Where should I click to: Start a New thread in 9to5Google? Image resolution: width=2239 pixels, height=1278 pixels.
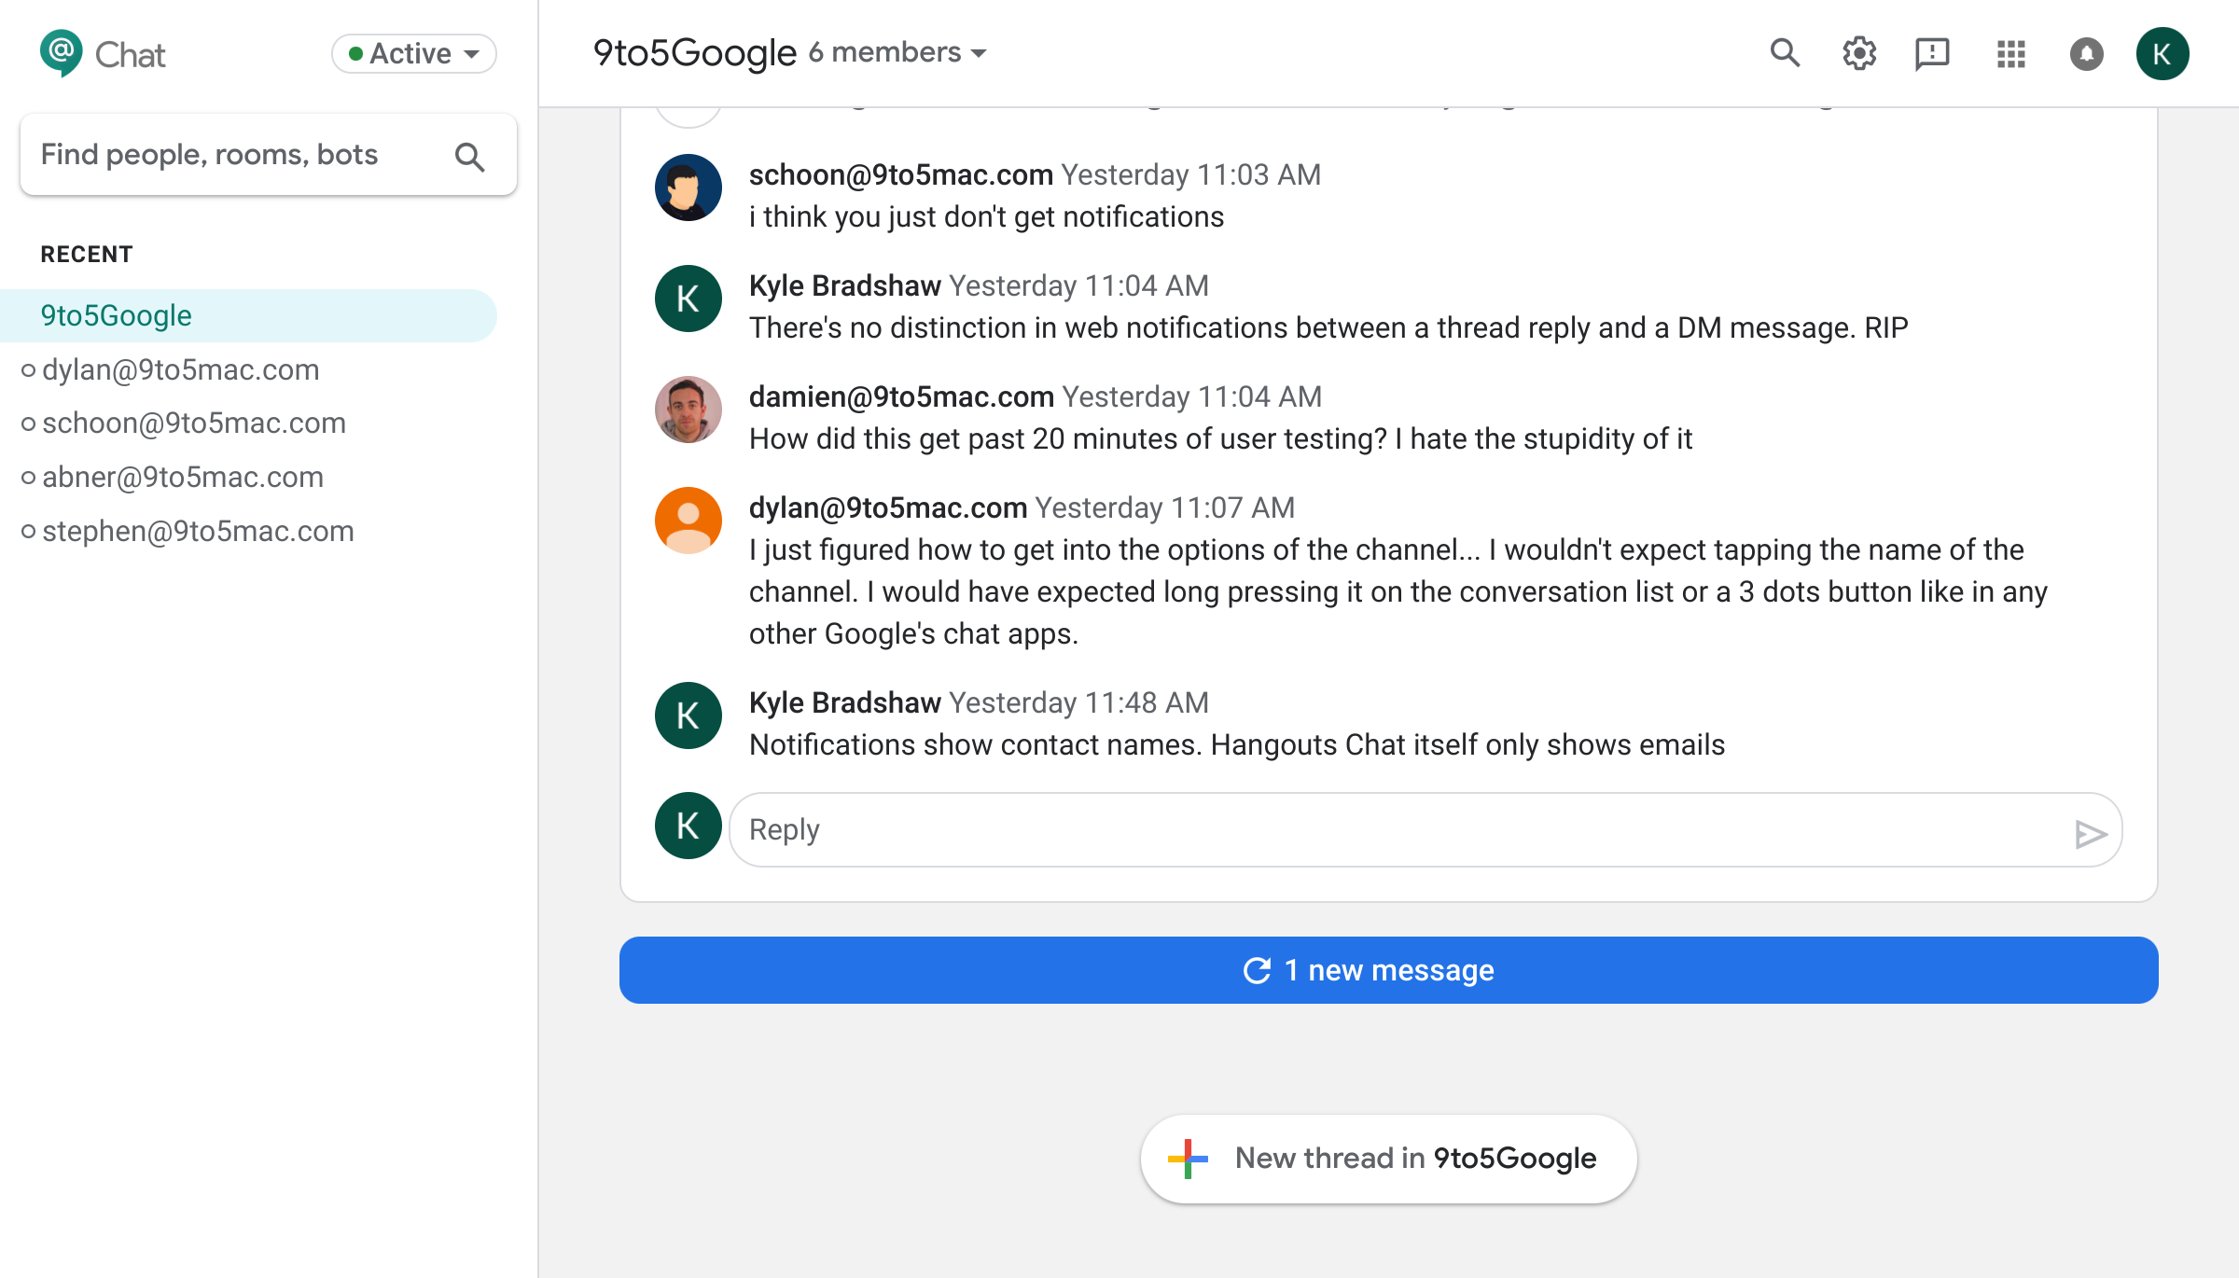[x=1388, y=1159]
